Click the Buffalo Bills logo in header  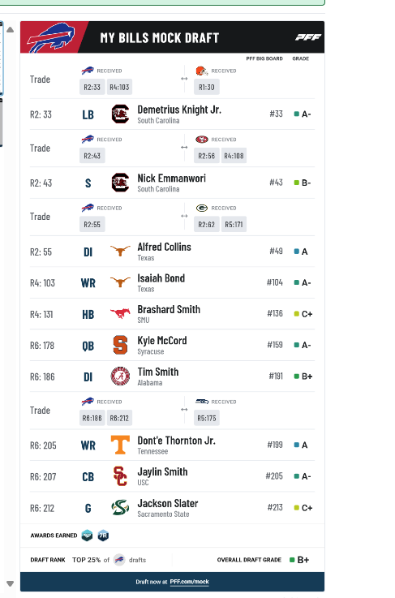tap(51, 37)
